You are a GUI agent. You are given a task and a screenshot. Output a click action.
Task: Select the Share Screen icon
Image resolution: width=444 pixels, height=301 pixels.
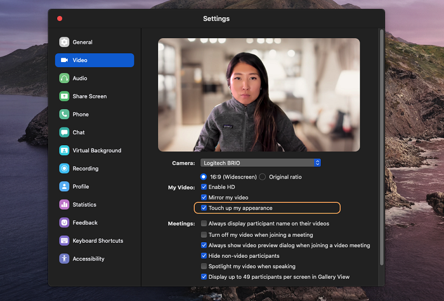click(64, 96)
